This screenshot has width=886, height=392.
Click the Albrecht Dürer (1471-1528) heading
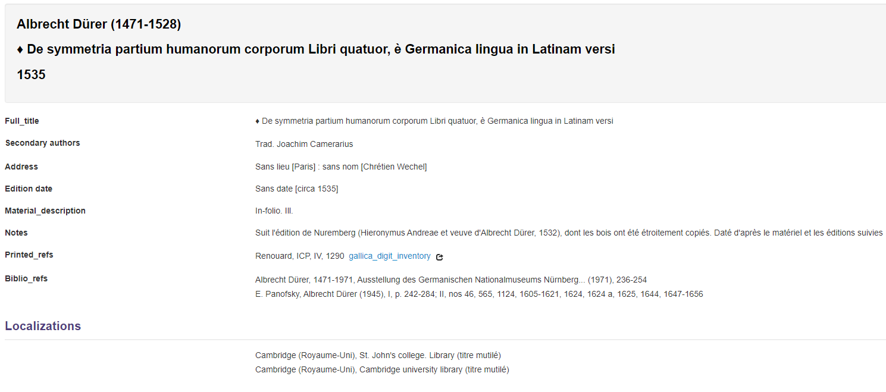(x=99, y=24)
